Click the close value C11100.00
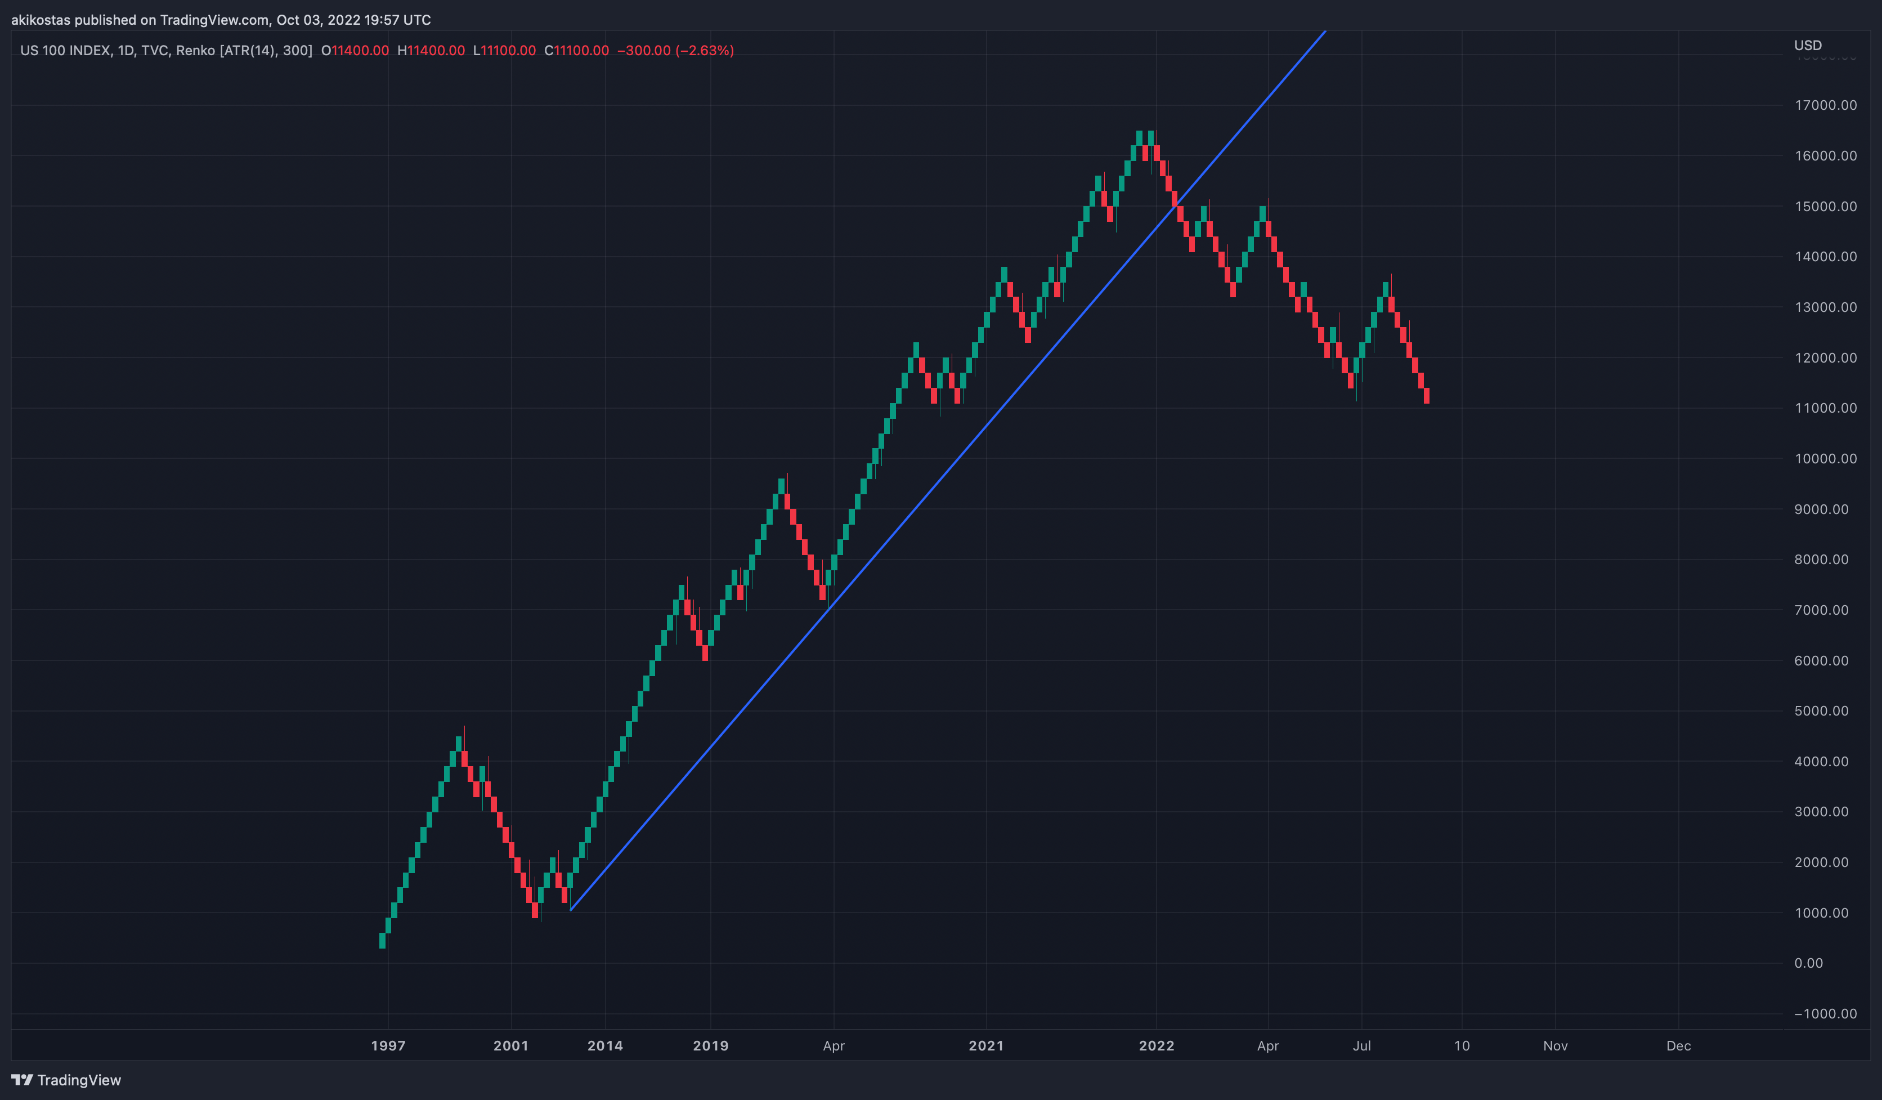The height and width of the screenshot is (1100, 1882). 576,51
